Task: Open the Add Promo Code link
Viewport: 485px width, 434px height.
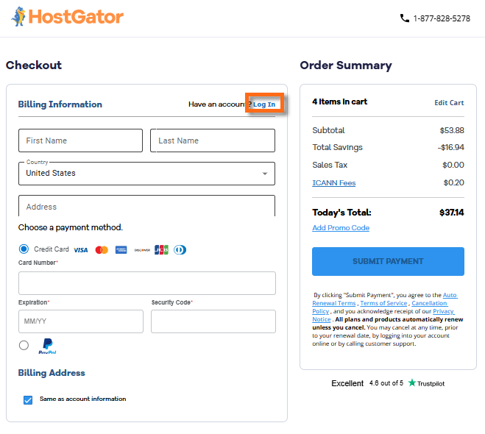Action: 341,228
